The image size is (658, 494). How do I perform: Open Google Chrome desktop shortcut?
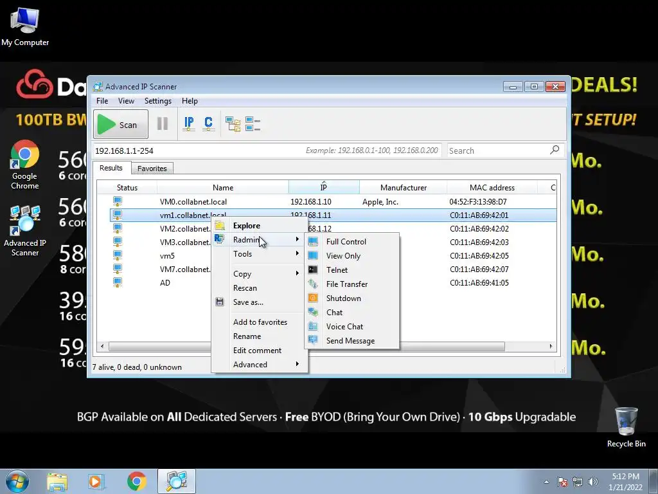[25, 165]
